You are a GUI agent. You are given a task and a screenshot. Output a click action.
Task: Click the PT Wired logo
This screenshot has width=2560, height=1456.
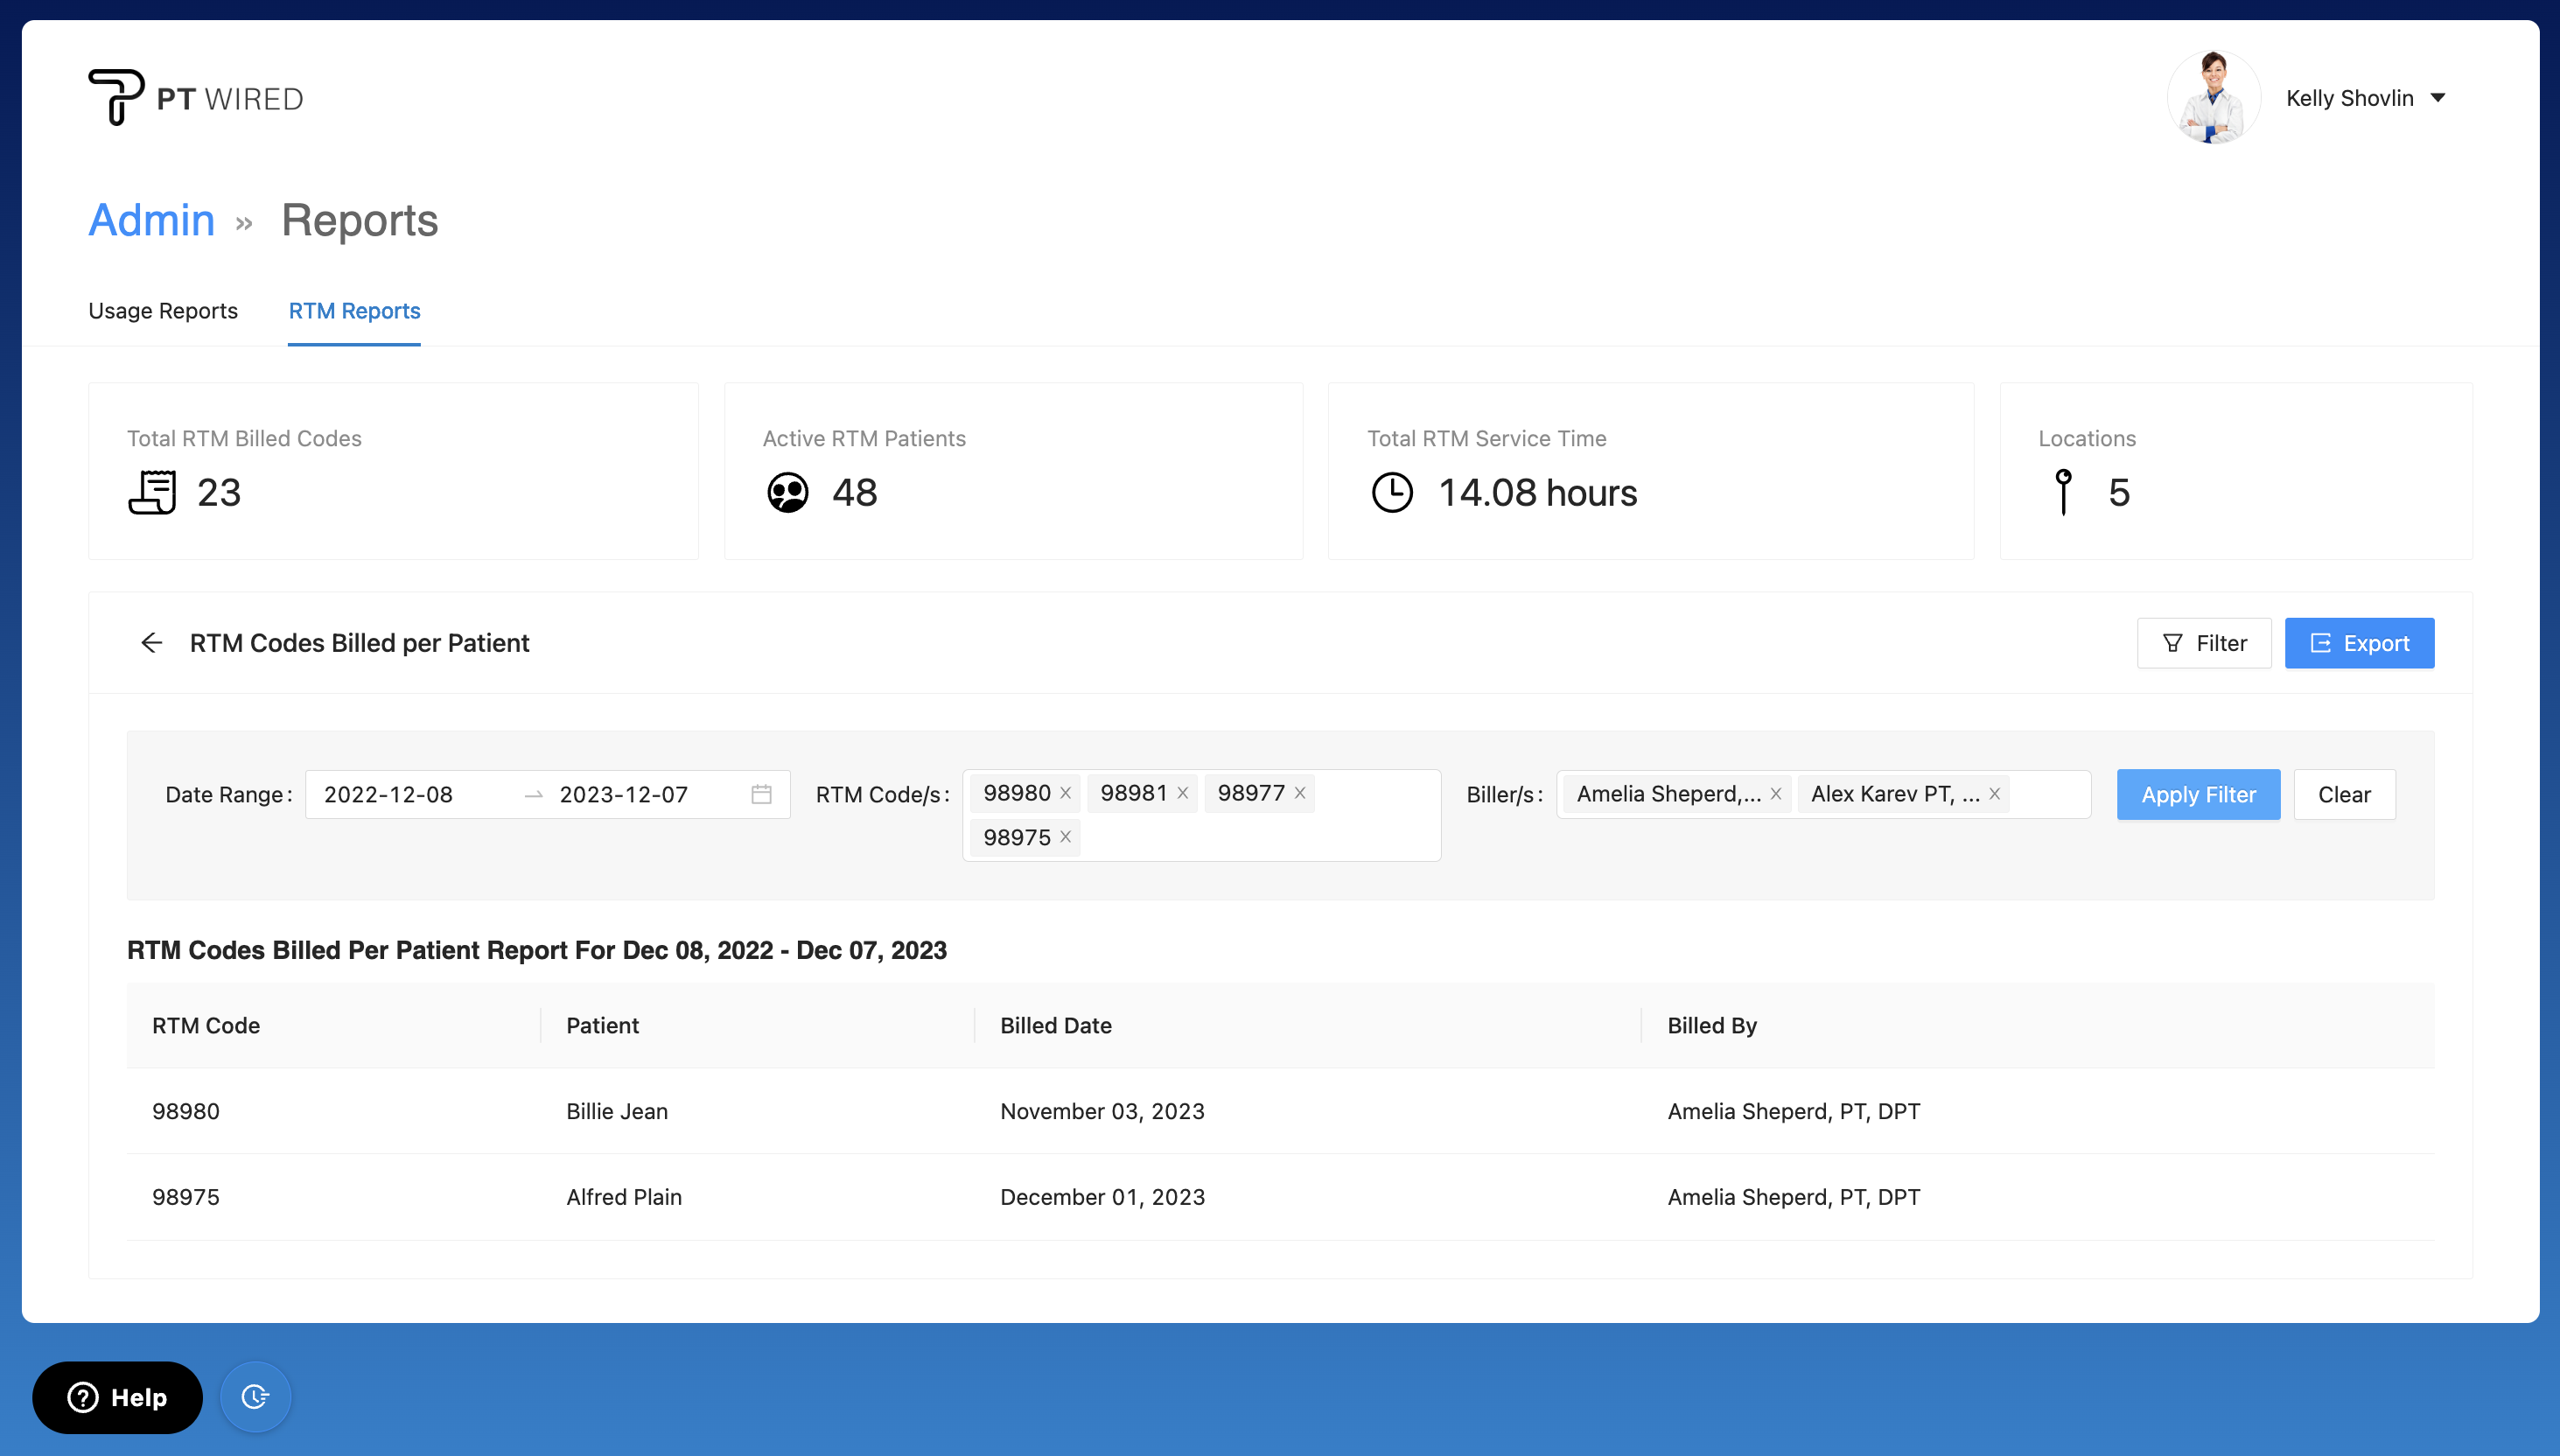point(196,98)
